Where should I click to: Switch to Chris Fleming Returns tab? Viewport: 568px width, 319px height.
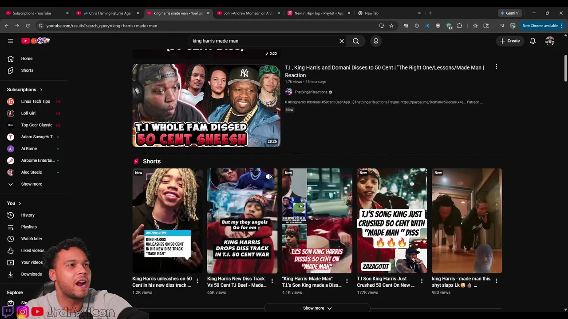coord(106,13)
